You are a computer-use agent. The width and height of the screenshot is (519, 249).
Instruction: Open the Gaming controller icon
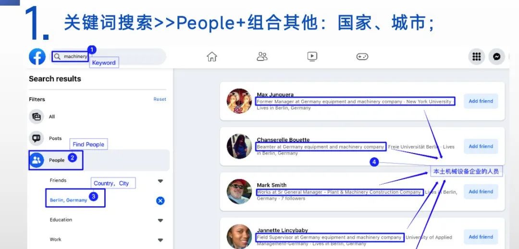[x=362, y=57]
